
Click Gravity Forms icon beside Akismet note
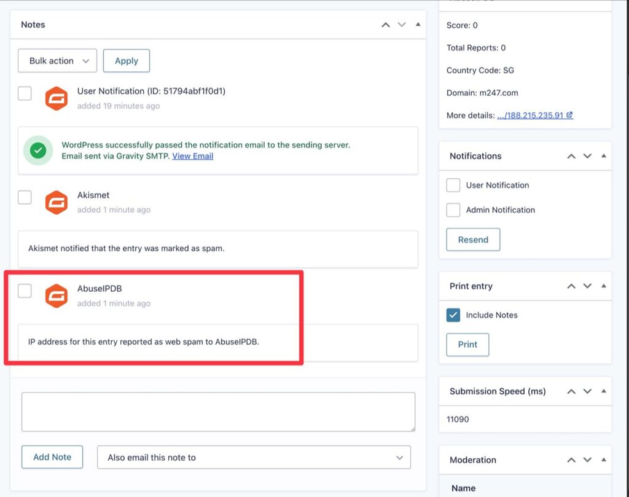(56, 202)
